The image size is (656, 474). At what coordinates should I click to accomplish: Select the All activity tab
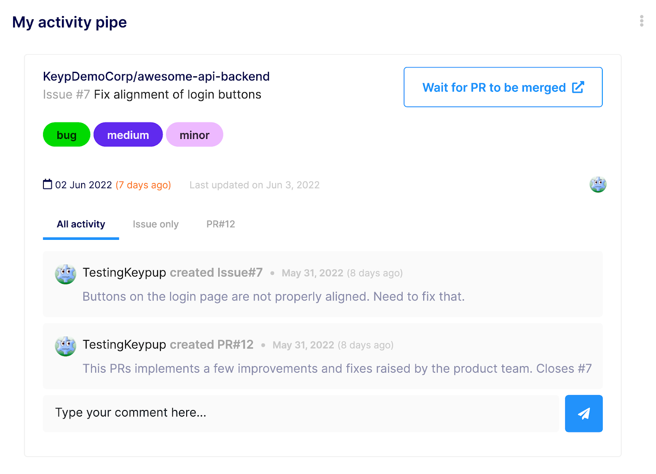click(x=81, y=224)
